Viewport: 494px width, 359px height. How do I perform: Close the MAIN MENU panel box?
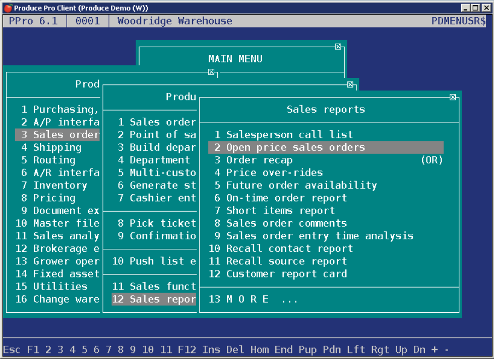click(x=338, y=46)
